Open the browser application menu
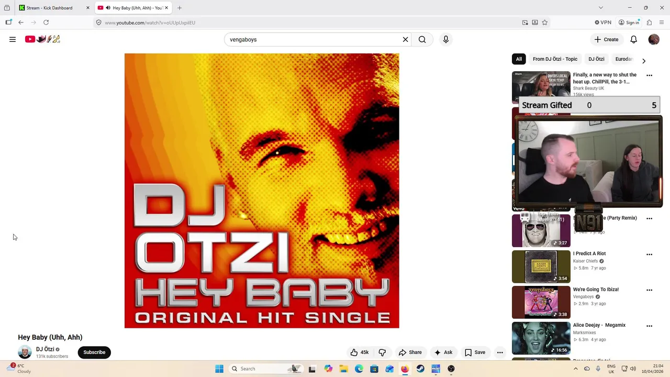Screen dimensions: 670x377 coord(662,23)
